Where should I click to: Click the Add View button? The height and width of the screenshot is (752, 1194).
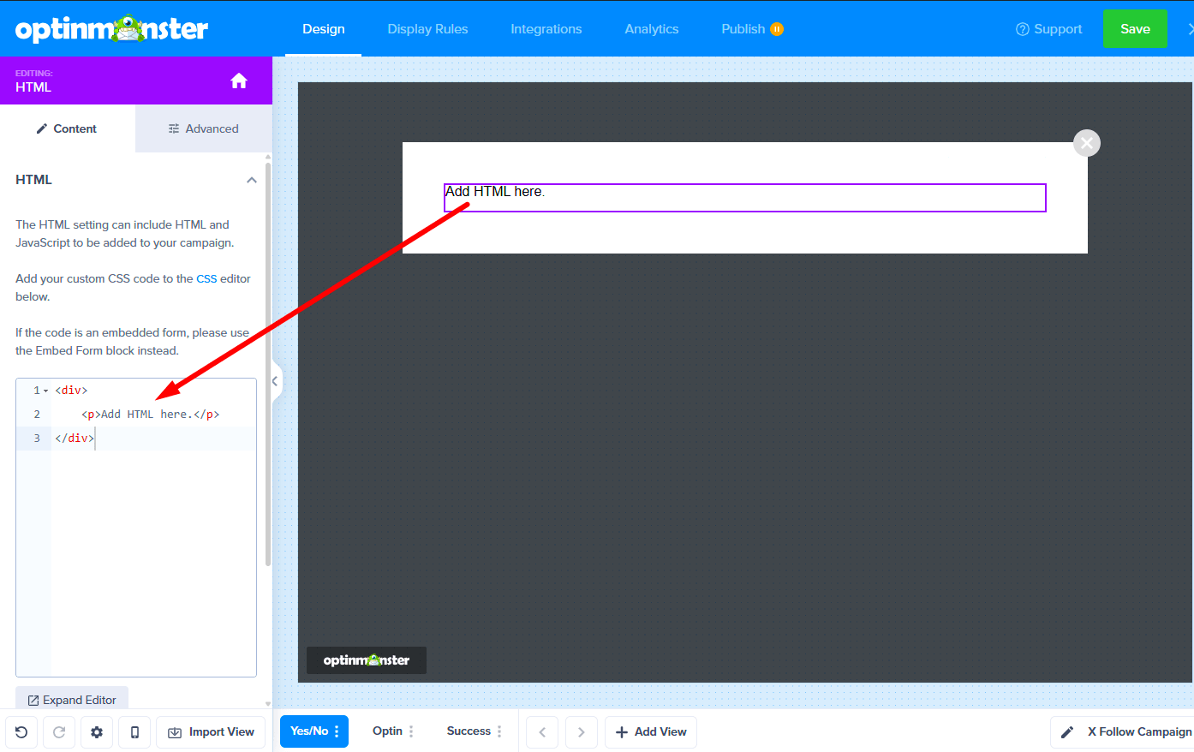click(651, 732)
